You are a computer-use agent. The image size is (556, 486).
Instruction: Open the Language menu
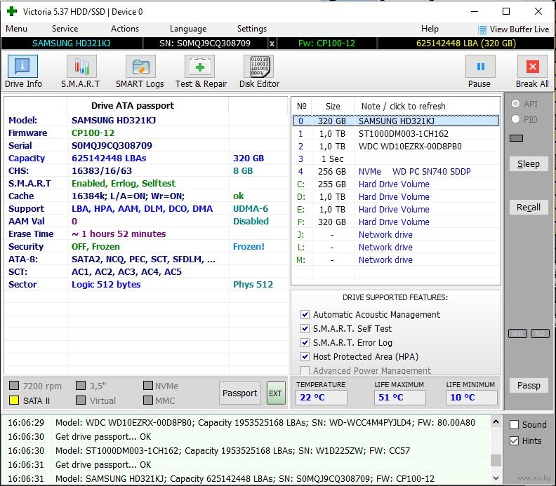coord(188,29)
